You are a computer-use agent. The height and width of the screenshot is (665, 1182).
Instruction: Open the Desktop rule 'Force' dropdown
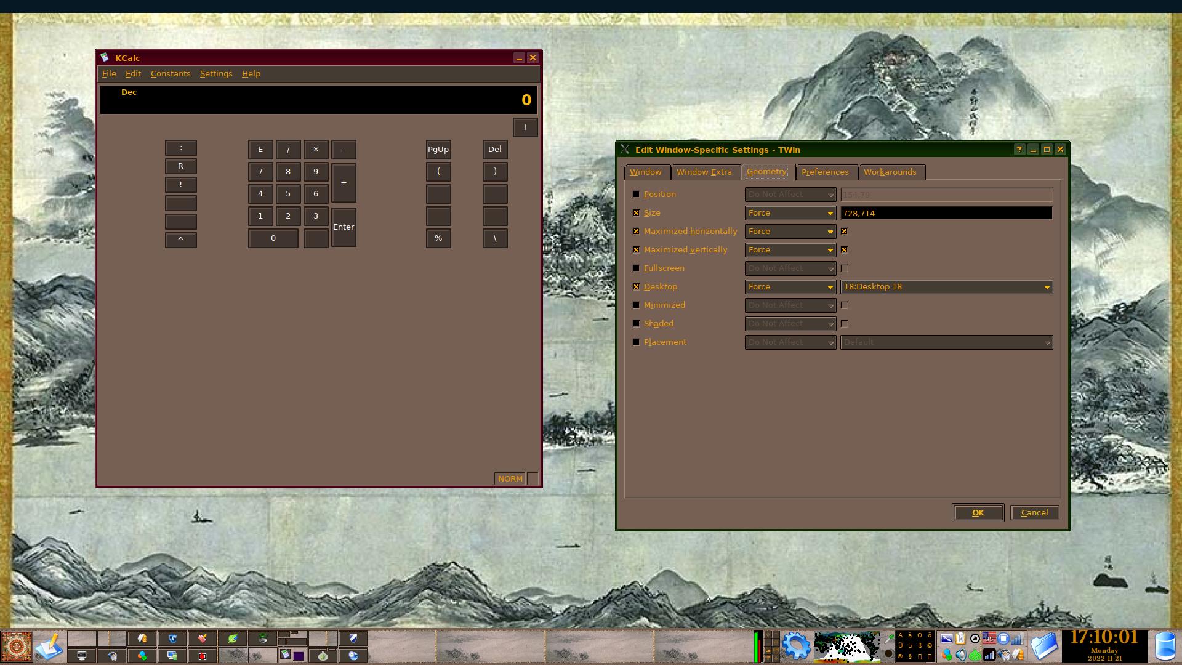[x=790, y=286]
